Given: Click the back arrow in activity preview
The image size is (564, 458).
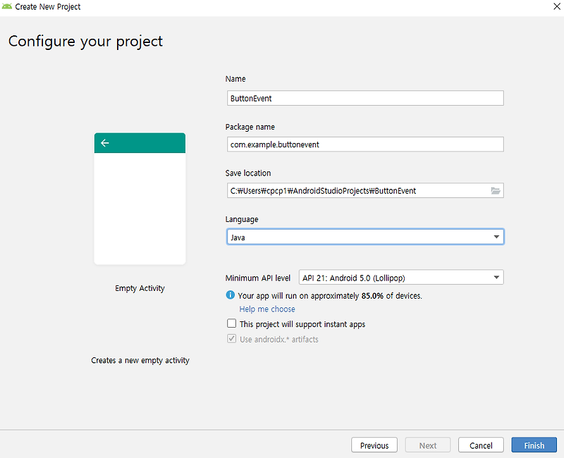Looking at the screenshot, I should click(105, 143).
